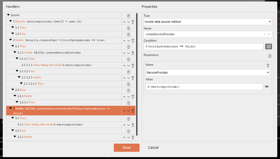Move the Execute handler 1 down

coord(128,22)
